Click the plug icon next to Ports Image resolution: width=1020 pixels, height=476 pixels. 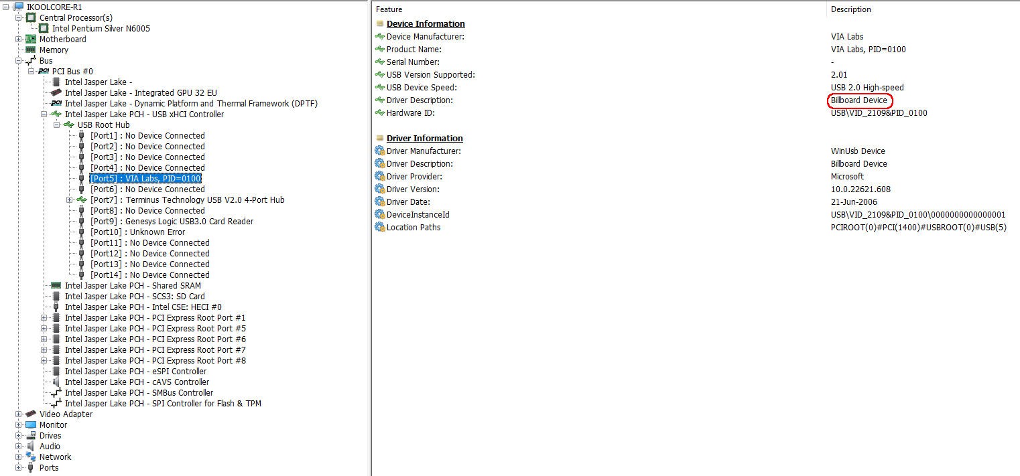click(31, 467)
